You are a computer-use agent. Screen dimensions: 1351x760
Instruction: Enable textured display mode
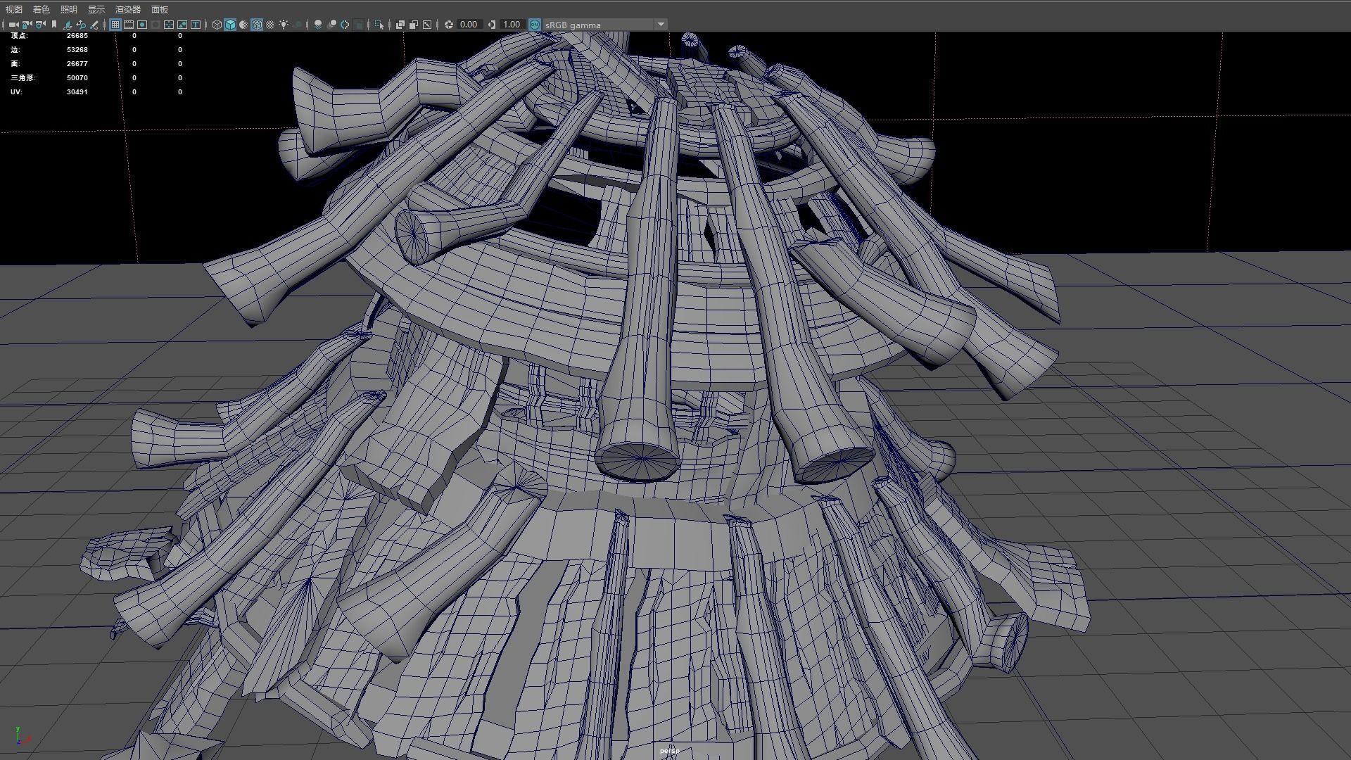point(270,25)
